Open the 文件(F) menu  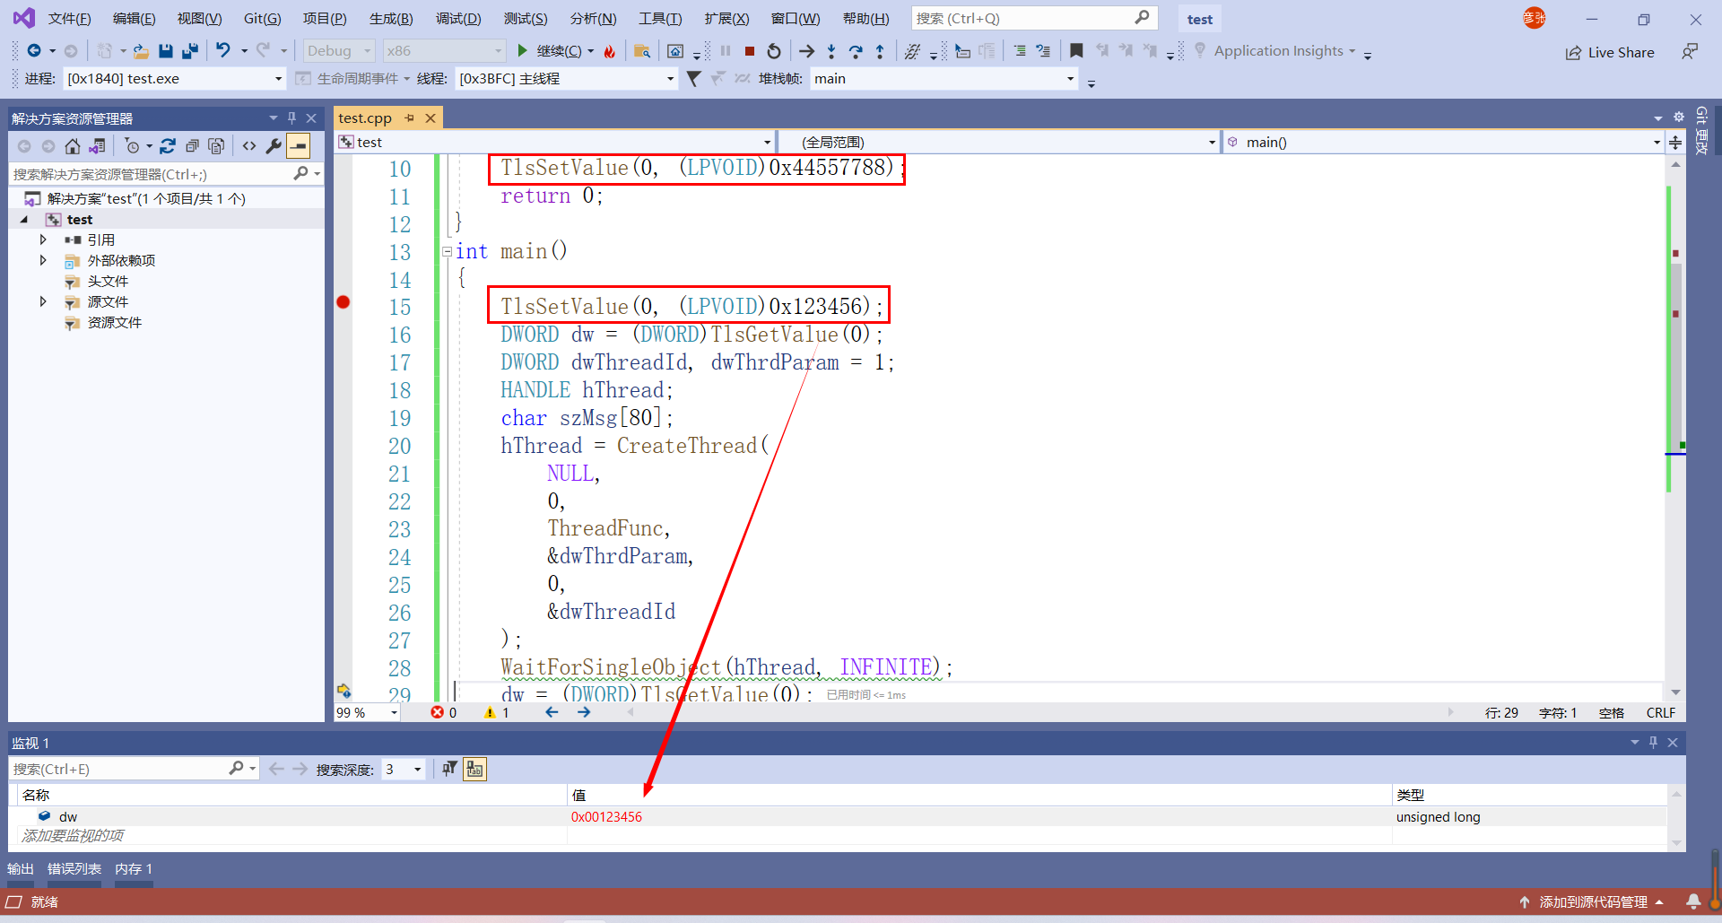point(69,18)
